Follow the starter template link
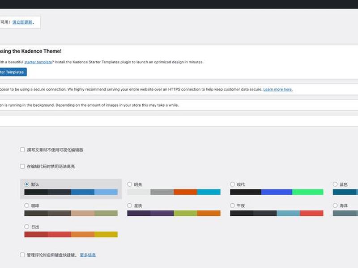This screenshot has height=268, width=358. tap(38, 62)
